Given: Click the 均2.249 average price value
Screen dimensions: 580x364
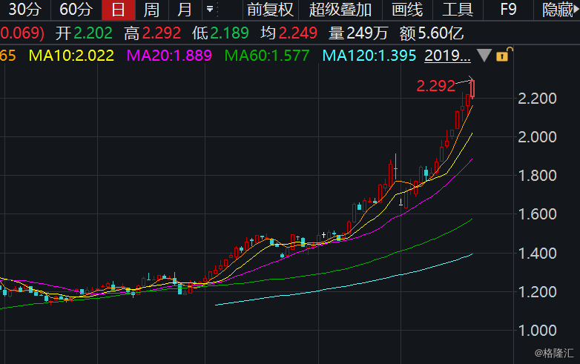Looking at the screenshot, I should click(289, 33).
